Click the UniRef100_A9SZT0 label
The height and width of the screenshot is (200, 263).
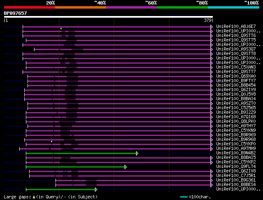236,103
